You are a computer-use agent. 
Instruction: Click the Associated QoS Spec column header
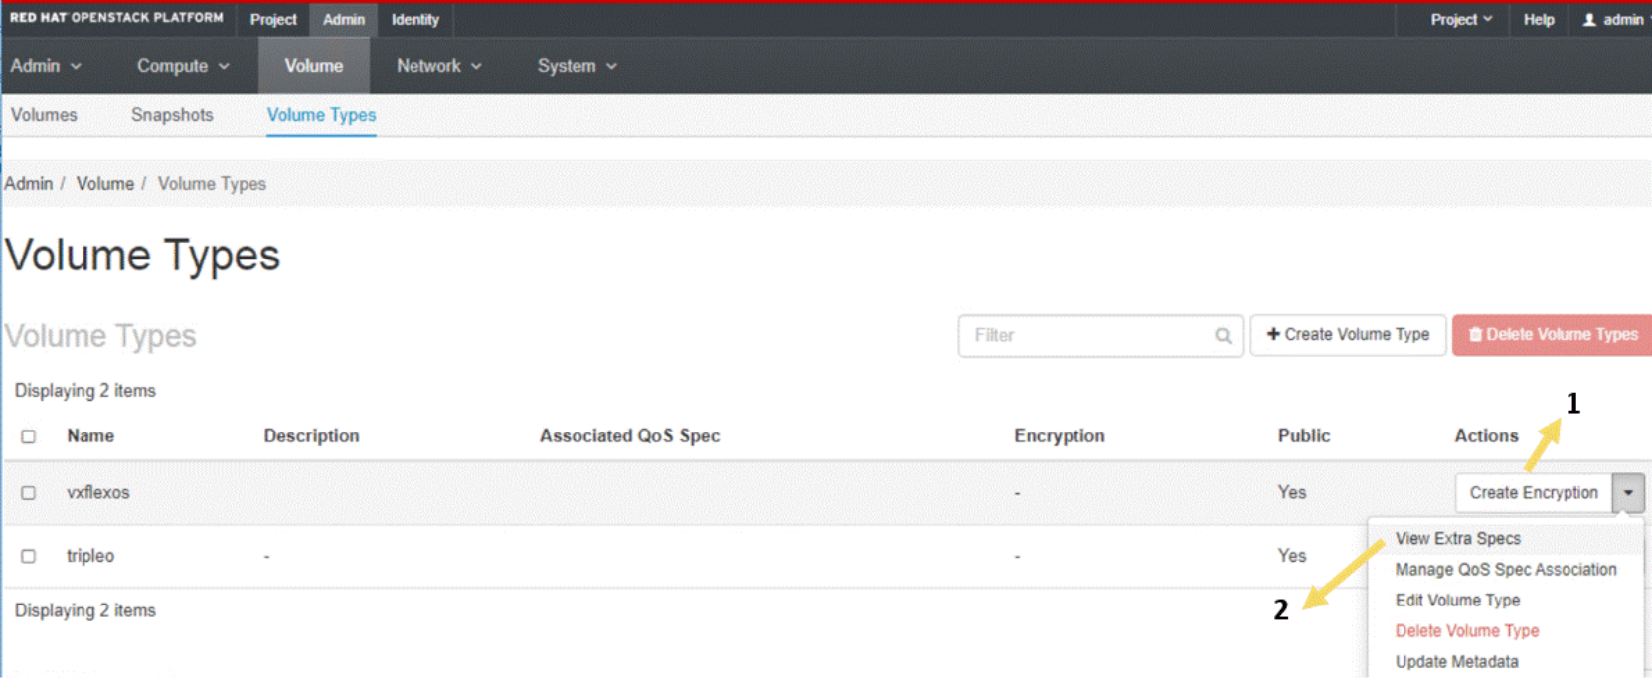(629, 436)
